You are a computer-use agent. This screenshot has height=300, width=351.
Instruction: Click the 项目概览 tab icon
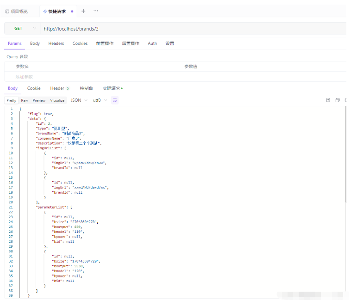[7, 12]
